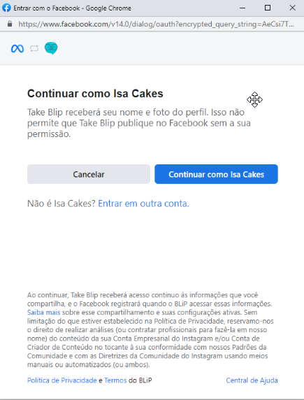Image resolution: width=304 pixels, height=400 pixels.
Task: Click the exchange arrows icon between logos
Action: [34, 48]
